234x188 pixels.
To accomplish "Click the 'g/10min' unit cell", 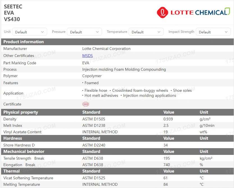I will pos(207,125).
